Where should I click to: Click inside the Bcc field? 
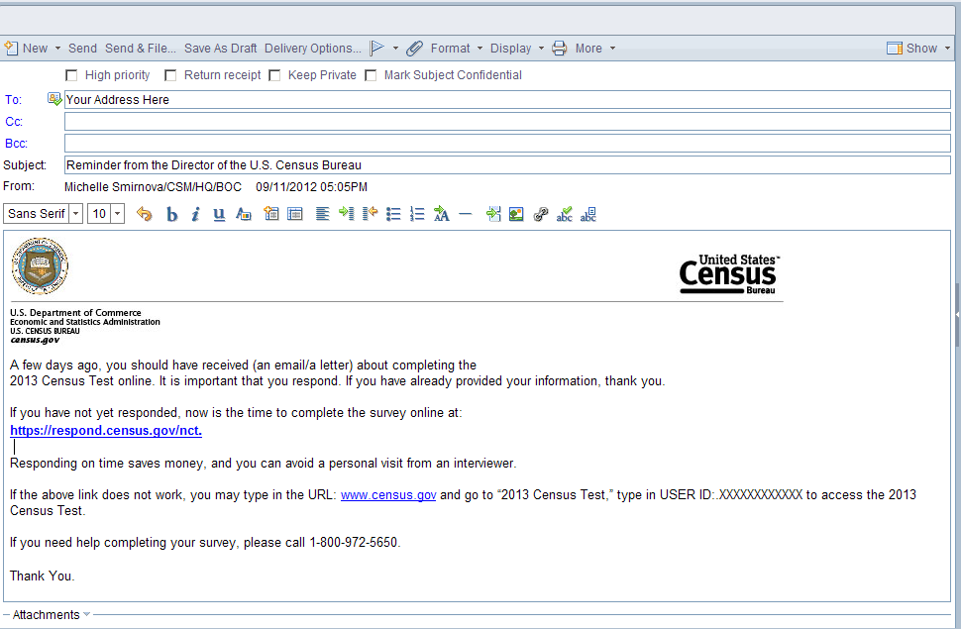tap(507, 144)
